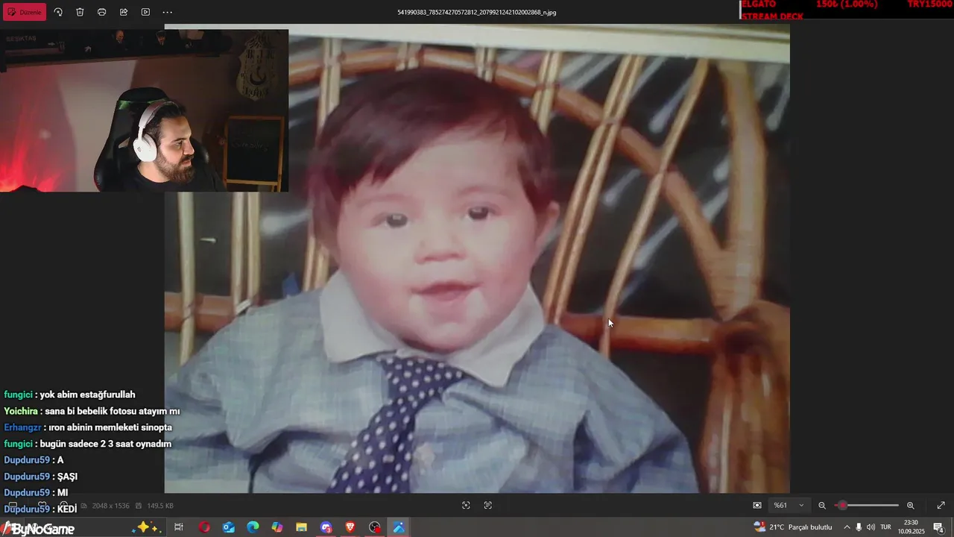Share the photo with the share icon
Screen dimensions: 954x537
click(x=124, y=12)
